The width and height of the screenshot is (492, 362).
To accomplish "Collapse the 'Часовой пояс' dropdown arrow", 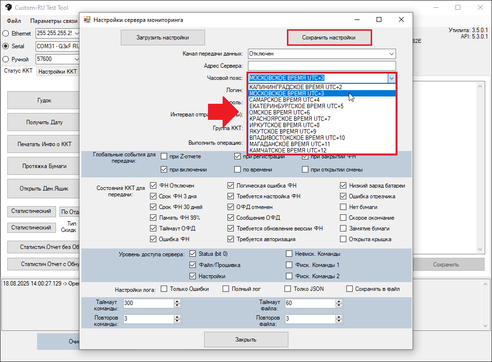I will tap(391, 78).
